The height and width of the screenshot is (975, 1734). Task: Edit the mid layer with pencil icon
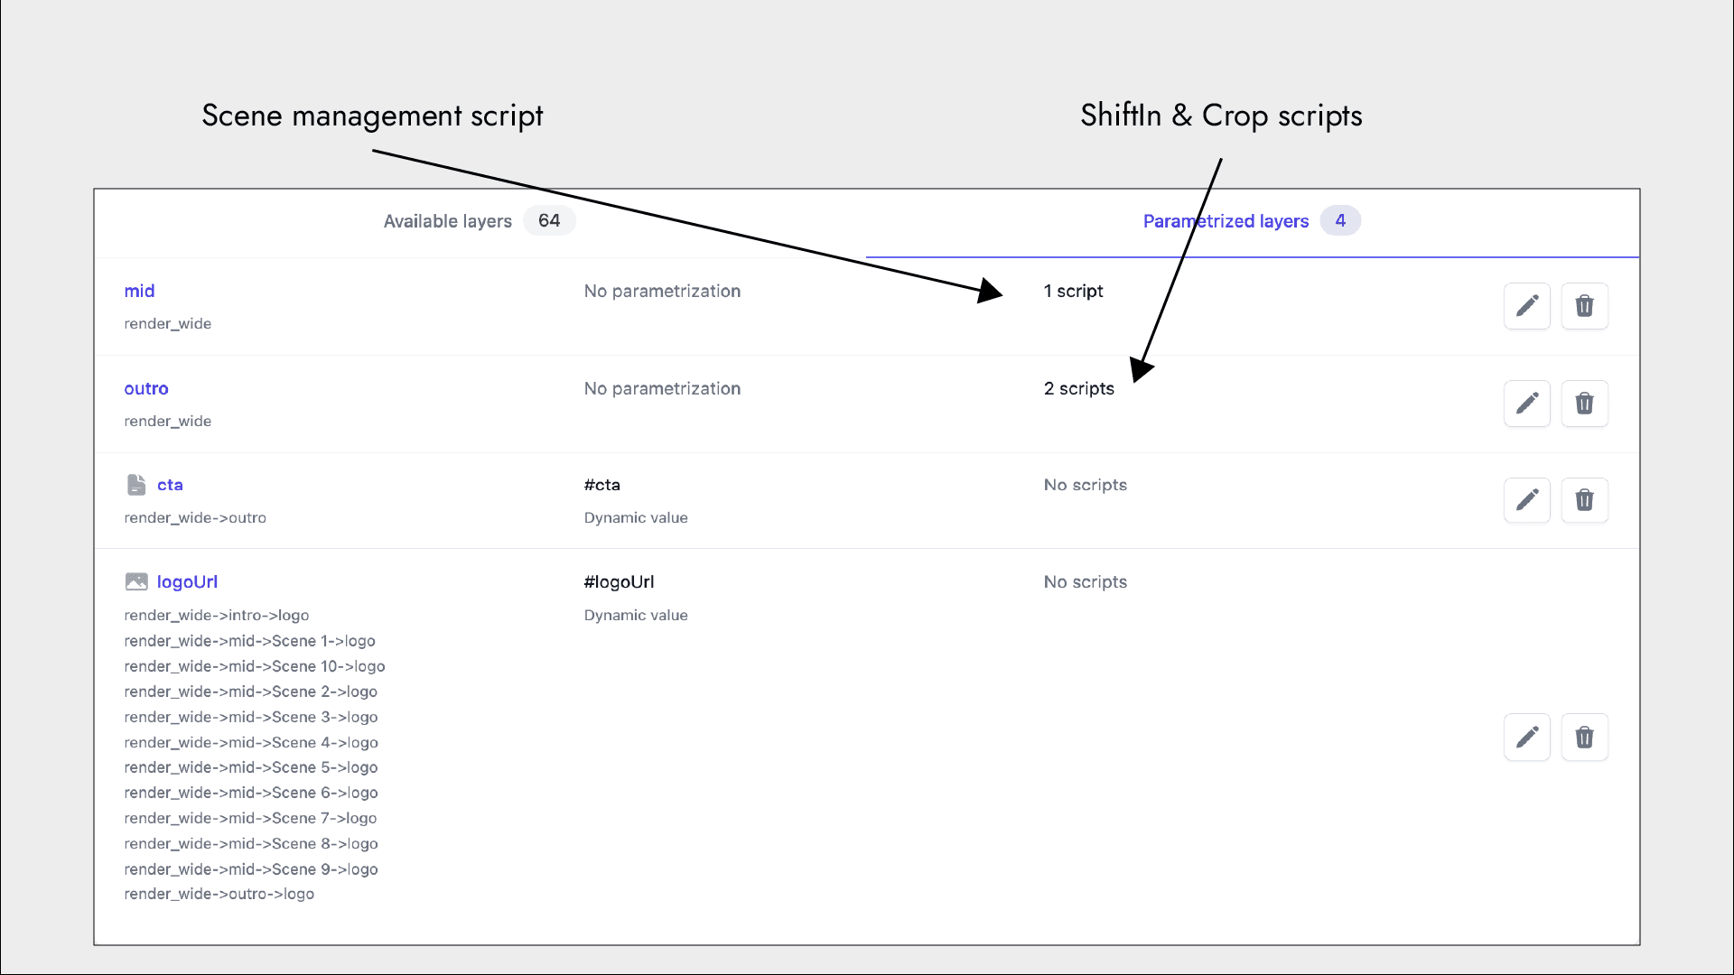(1526, 306)
